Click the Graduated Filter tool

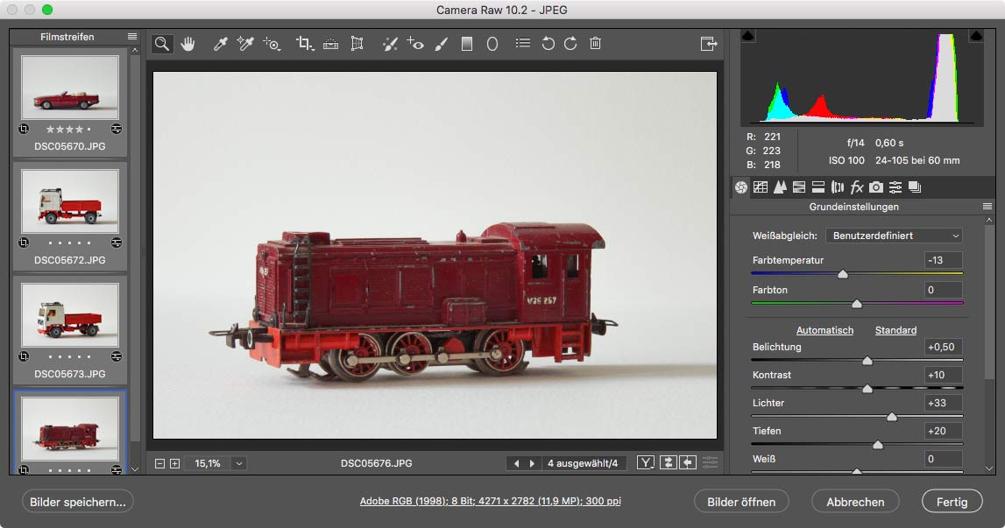click(467, 43)
